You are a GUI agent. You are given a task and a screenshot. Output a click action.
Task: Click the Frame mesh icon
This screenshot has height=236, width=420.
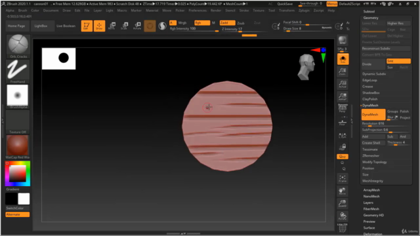[x=343, y=178]
